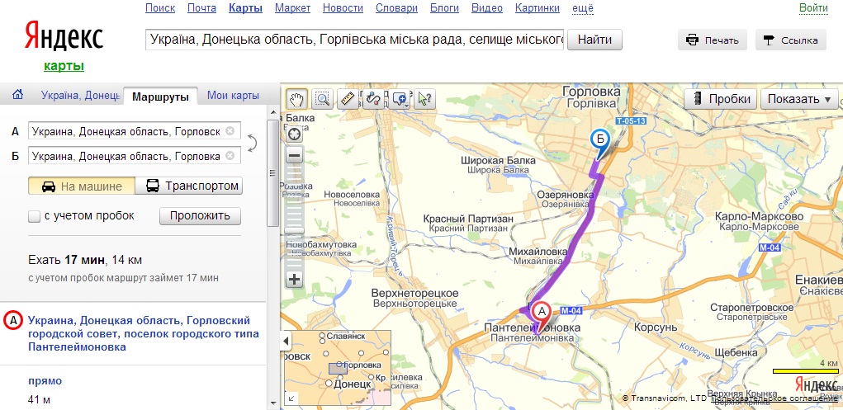
Task: Open 'Почта' top navigation link
Action: (201, 8)
